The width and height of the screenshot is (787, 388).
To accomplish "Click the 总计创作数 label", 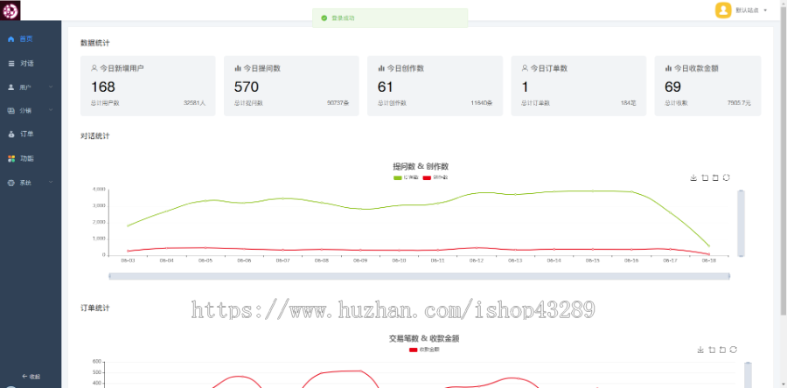I will pos(392,103).
